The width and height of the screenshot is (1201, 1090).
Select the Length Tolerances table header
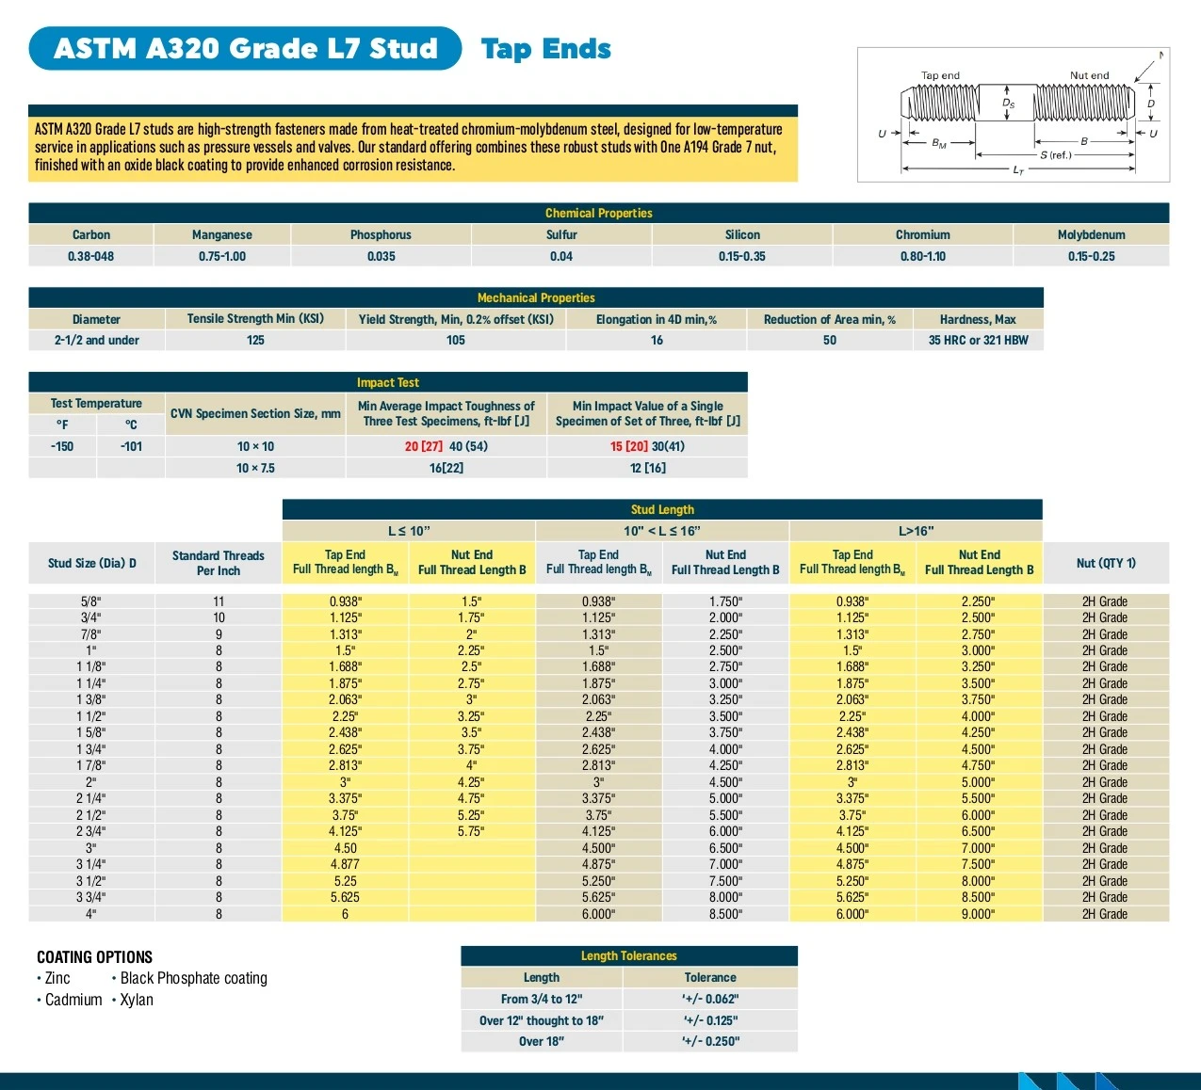[x=628, y=955]
